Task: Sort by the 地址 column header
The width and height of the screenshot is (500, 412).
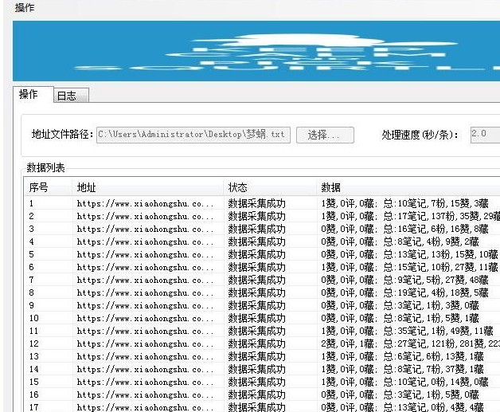Action: (147, 187)
